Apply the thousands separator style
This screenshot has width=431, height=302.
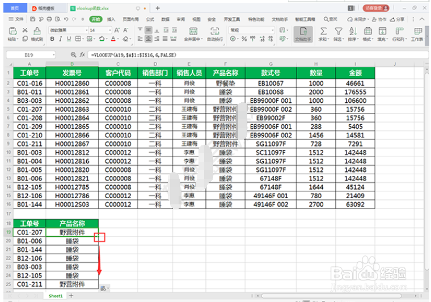252,39
